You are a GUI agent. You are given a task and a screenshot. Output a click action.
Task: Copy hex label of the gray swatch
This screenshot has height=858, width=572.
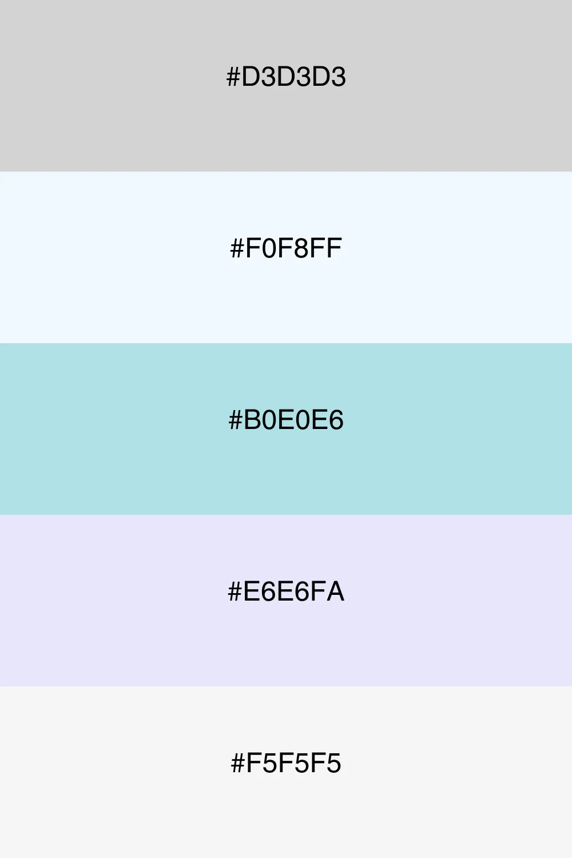[286, 77]
